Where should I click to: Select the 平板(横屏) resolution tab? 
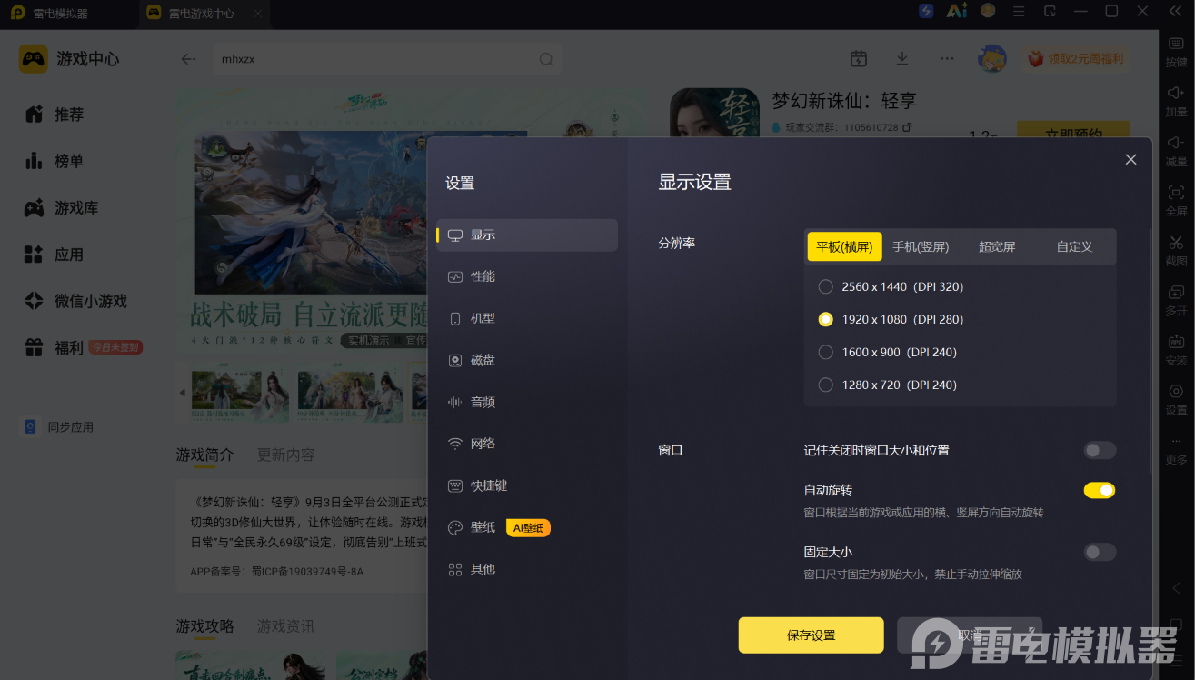coord(844,246)
